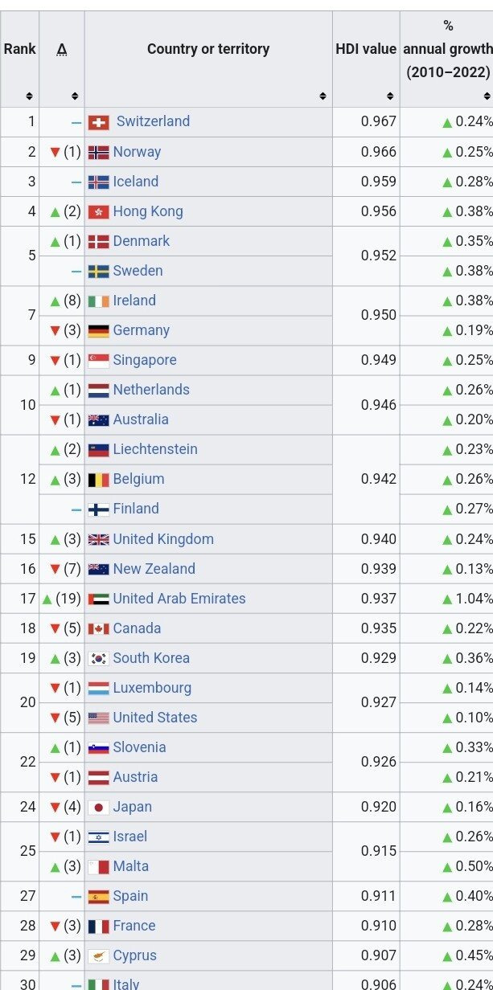Click the Cyprus flag icon
This screenshot has width=493, height=990.
click(x=98, y=955)
